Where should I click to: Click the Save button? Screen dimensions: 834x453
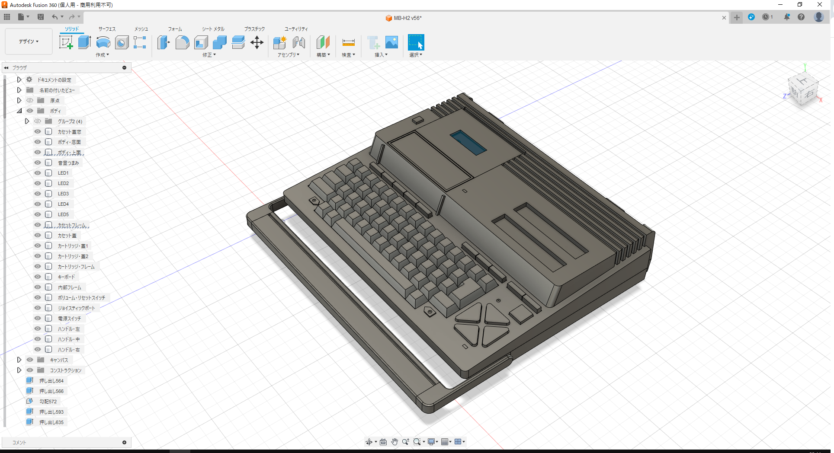pos(41,16)
